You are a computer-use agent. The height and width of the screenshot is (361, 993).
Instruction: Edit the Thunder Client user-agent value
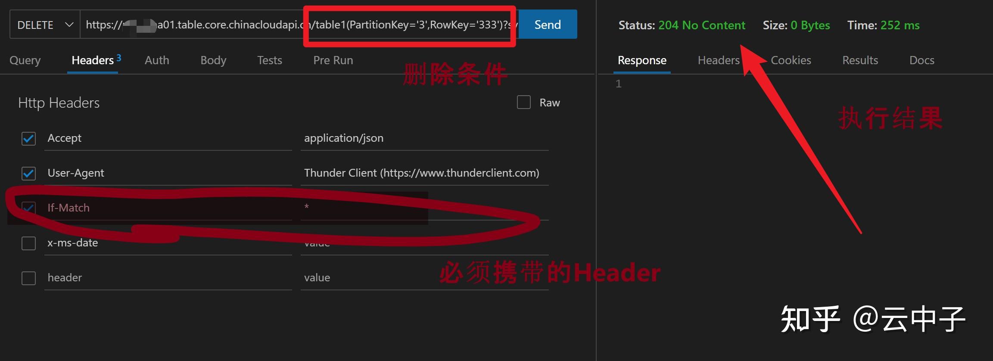pos(424,173)
